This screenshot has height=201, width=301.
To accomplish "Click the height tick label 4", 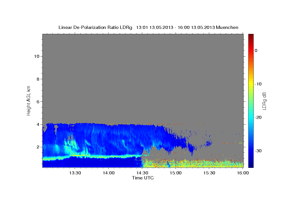I will coord(37,124).
